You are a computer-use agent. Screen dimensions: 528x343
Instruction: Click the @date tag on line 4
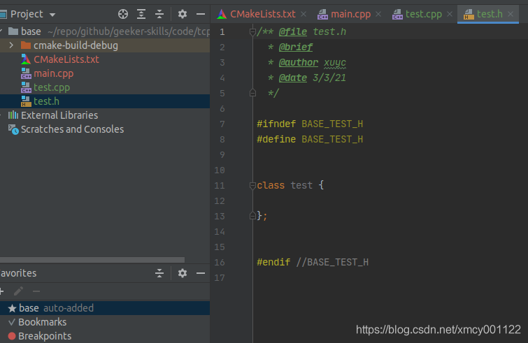[293, 78]
